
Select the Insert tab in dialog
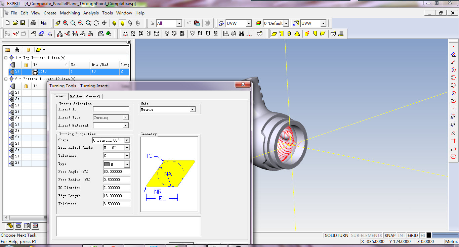click(x=60, y=96)
